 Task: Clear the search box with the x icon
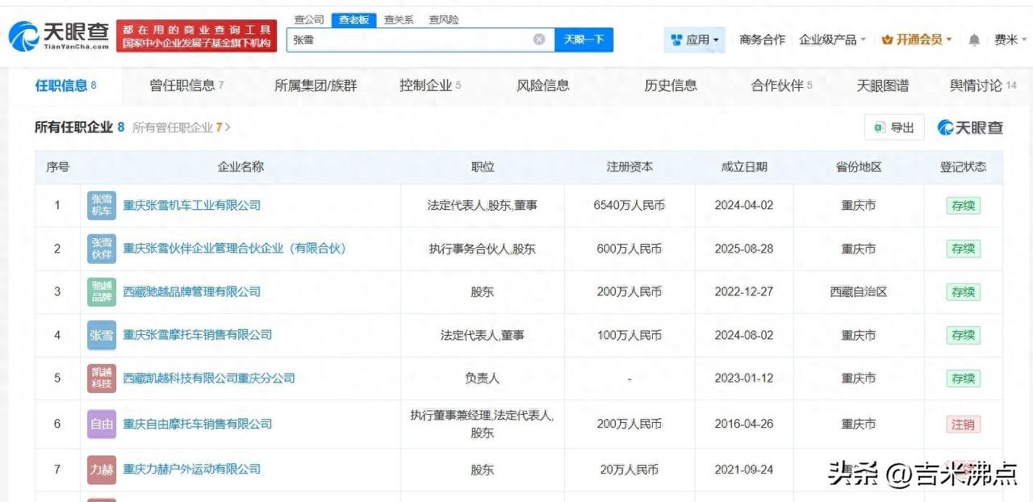tap(537, 39)
